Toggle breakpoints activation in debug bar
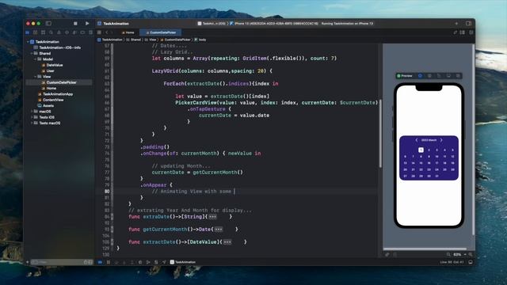Viewport: 507px width, 285px height. pos(101,262)
